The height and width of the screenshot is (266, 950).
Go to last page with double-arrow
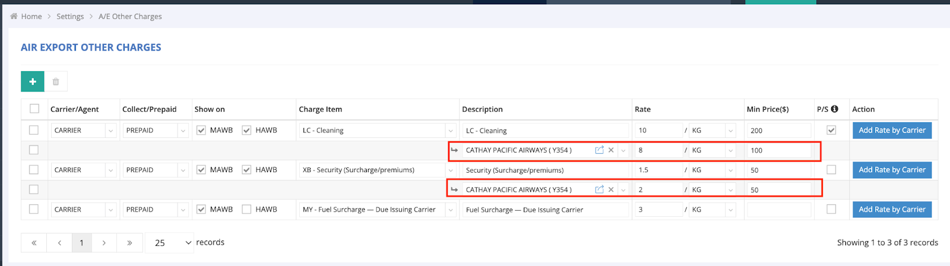[129, 243]
